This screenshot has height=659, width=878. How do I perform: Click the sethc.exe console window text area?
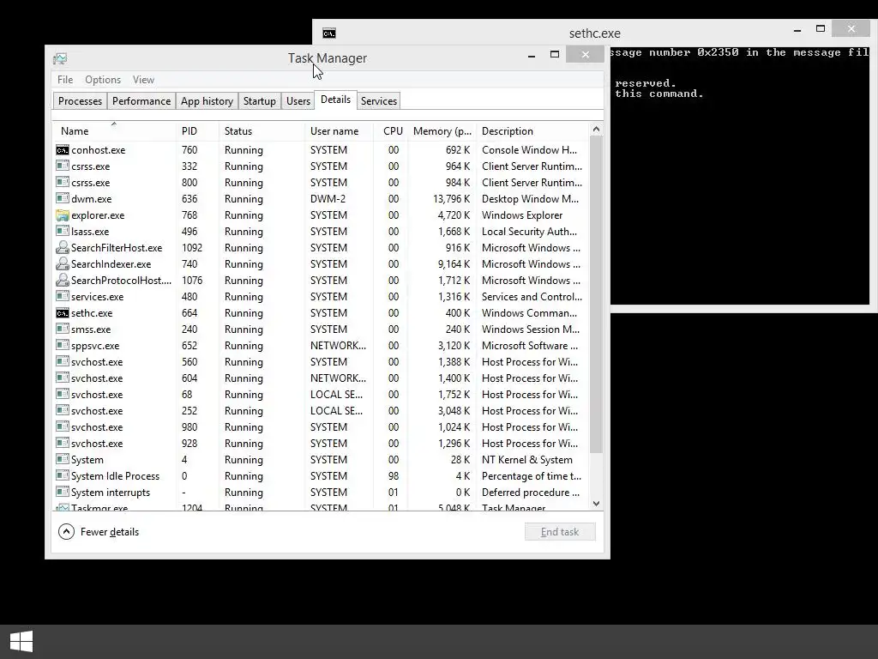point(739,175)
